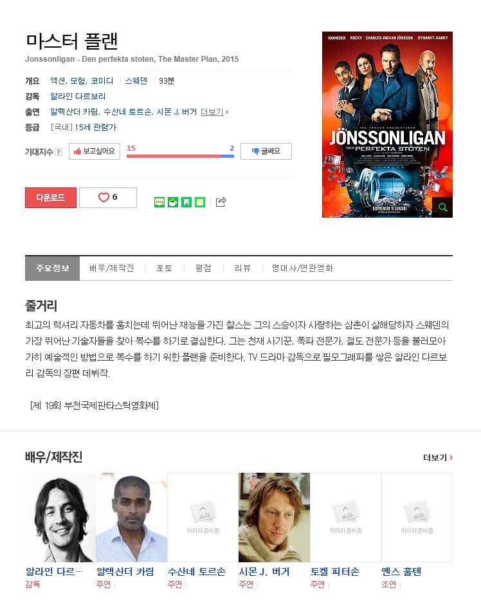Image resolution: width=481 pixels, height=608 pixels.
Task: Vote 보고싶어요 thumbs-up
Action: click(95, 151)
